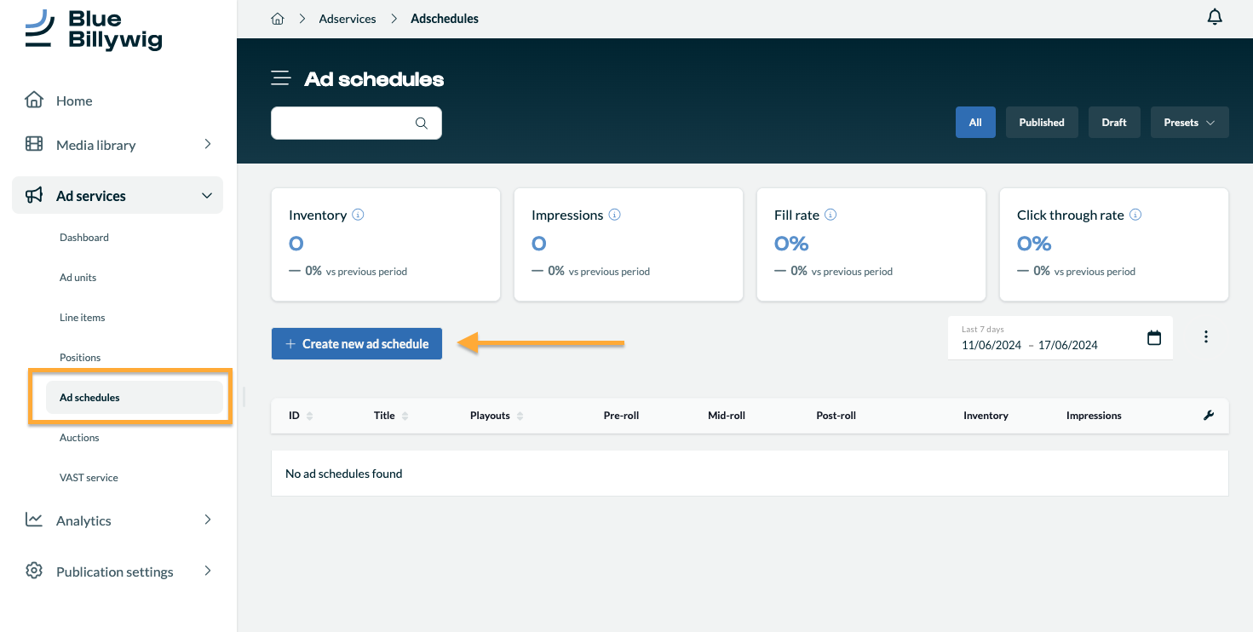The height and width of the screenshot is (632, 1253).
Task: Click the wrench column settings icon
Action: pyautogui.click(x=1208, y=416)
